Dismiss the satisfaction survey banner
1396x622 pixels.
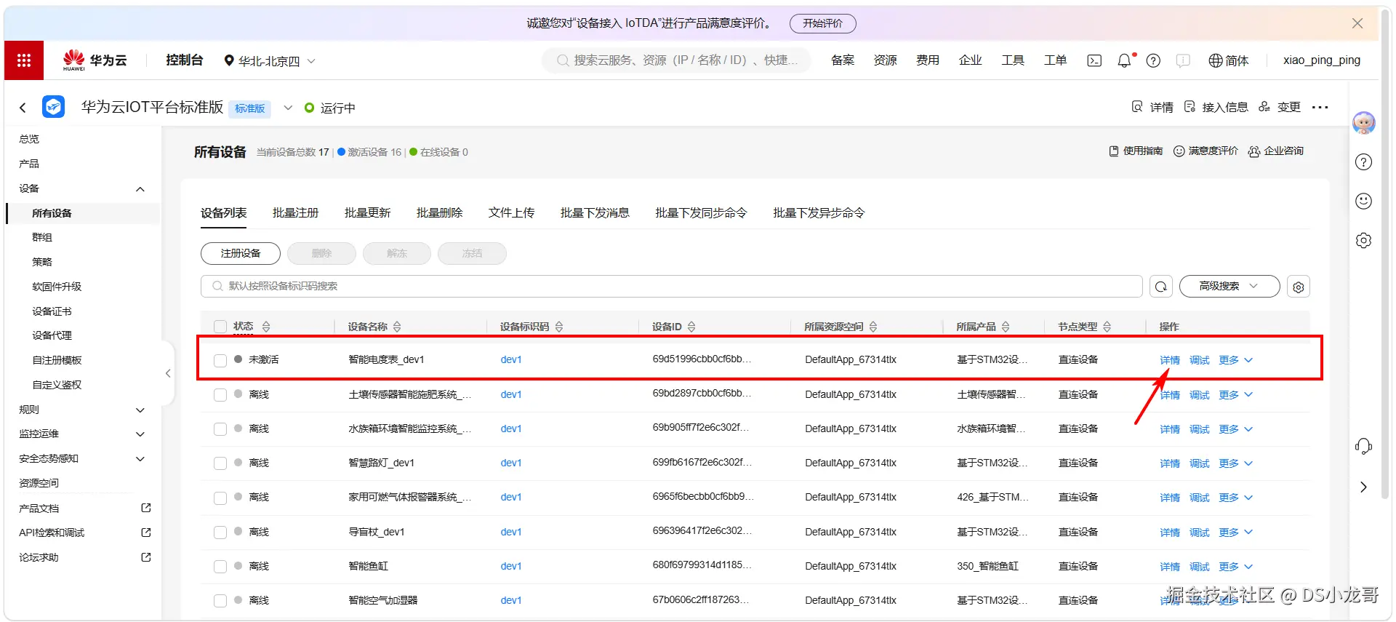(1357, 23)
